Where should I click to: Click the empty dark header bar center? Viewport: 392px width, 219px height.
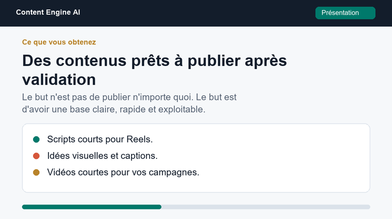(198, 13)
